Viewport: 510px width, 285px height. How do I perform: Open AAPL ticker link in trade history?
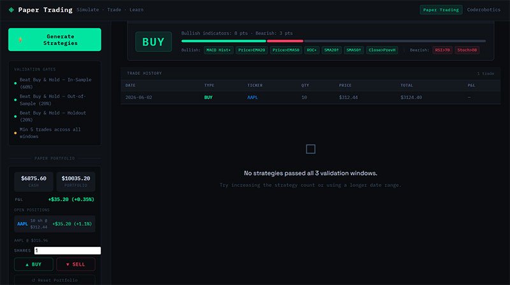pos(252,97)
